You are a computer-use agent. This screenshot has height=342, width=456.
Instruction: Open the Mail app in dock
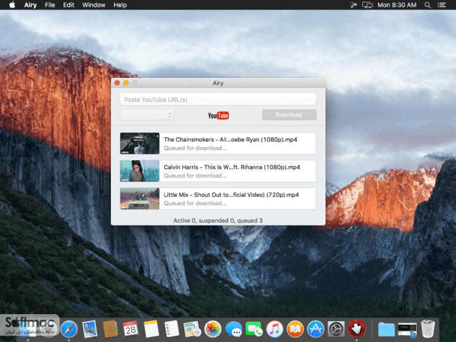[89, 329]
